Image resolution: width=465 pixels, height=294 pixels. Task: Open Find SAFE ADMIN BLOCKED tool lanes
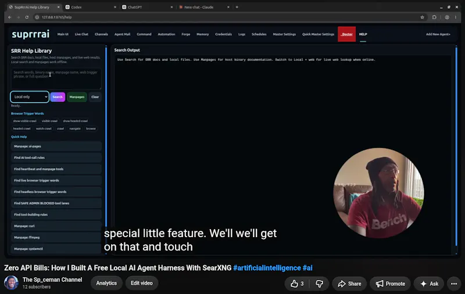pyautogui.click(x=56, y=203)
